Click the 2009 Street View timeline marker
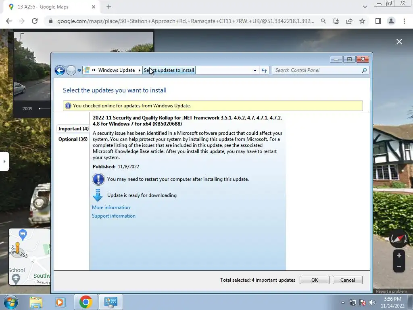The image size is (413, 310). tap(40, 108)
